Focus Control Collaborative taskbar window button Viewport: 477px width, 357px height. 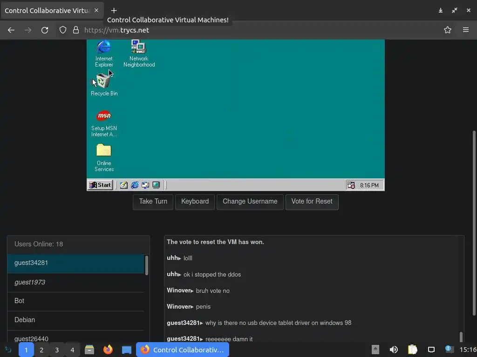pos(183,350)
